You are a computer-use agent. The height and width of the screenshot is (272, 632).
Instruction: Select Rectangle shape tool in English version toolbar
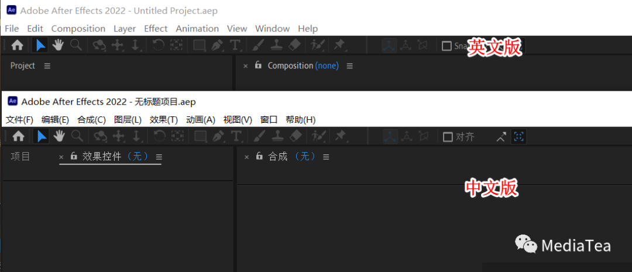click(x=199, y=46)
